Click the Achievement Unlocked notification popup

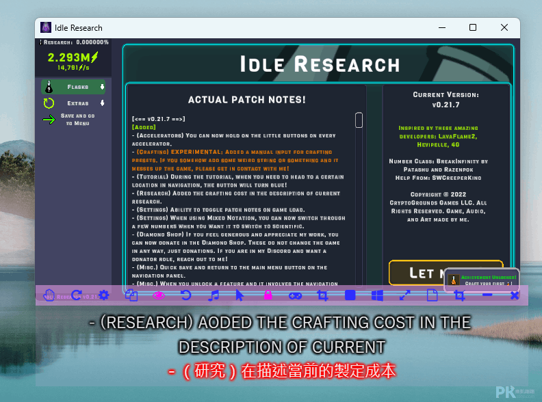(482, 280)
